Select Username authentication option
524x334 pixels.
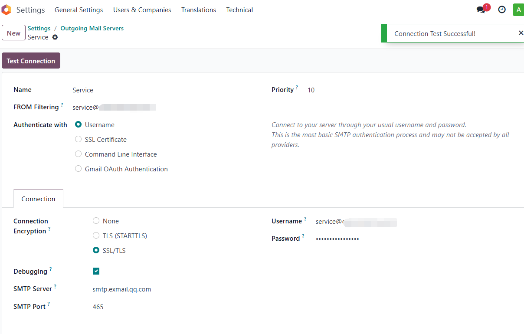click(79, 124)
